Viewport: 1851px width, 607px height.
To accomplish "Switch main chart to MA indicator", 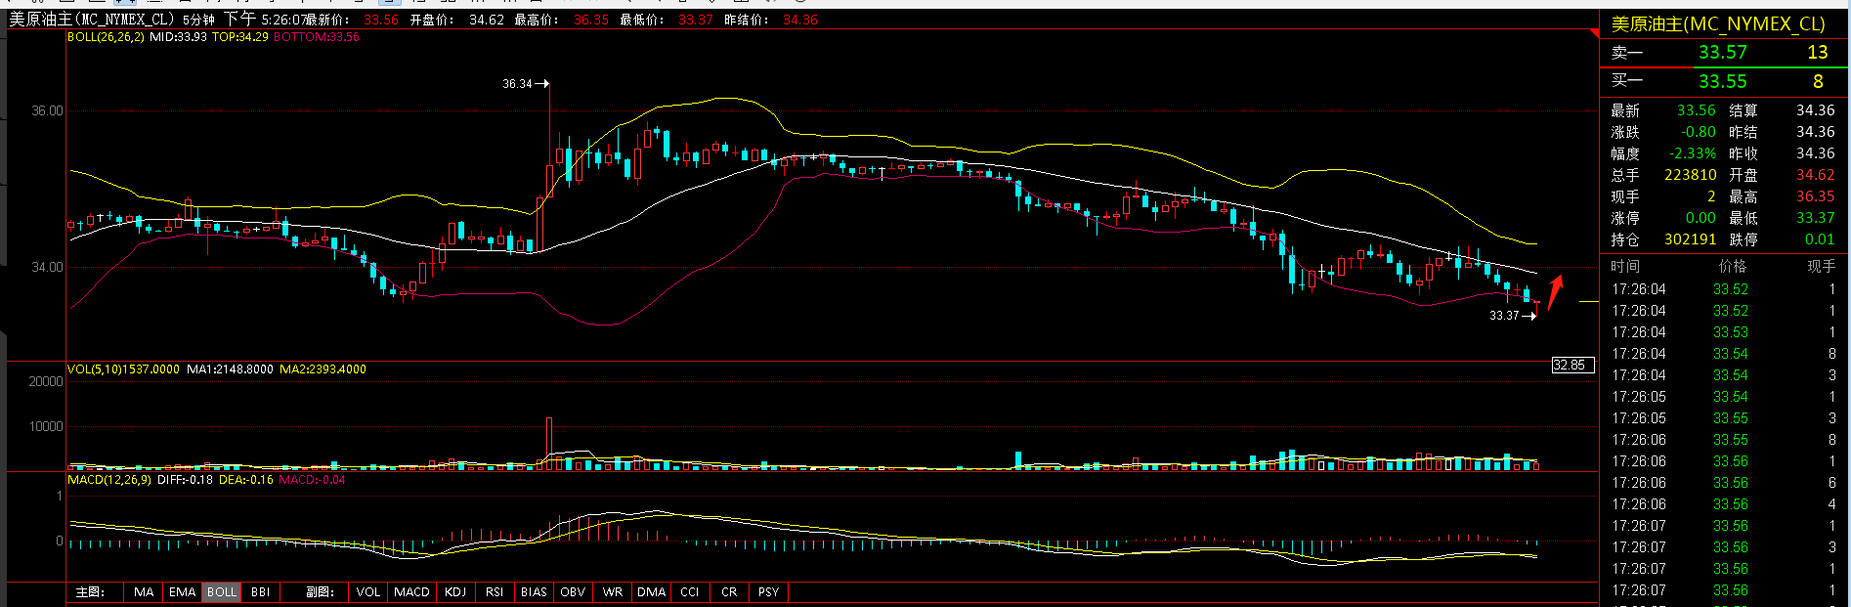I will pyautogui.click(x=144, y=592).
